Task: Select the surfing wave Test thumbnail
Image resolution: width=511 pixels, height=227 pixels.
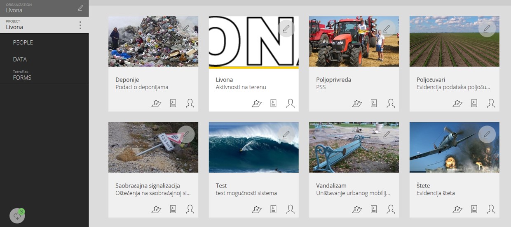Action: pos(253,147)
